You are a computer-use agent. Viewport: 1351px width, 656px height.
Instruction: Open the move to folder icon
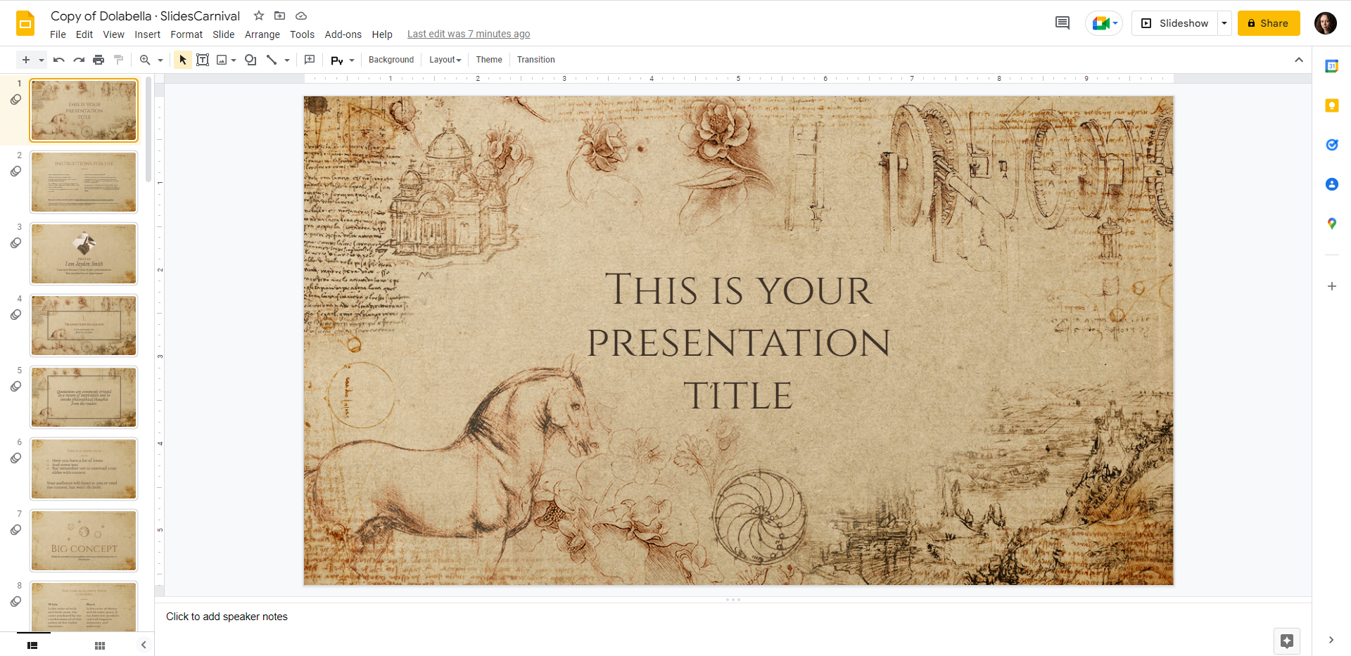[280, 15]
